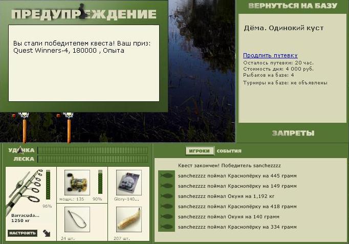The width and height of the screenshot is (349, 244).
Task: Click the ПРЕДУПРЕЖДЕНИЕ header title
Action: point(84,14)
